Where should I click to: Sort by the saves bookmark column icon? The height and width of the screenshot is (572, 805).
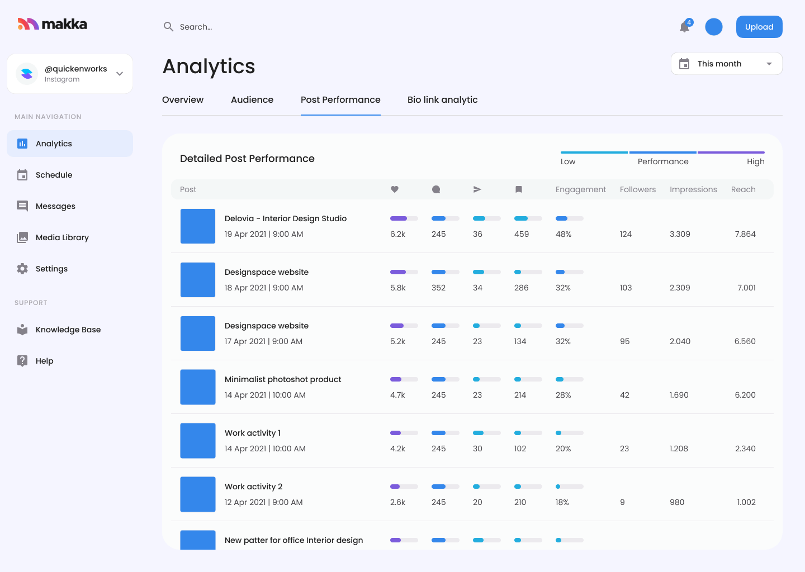[519, 189]
